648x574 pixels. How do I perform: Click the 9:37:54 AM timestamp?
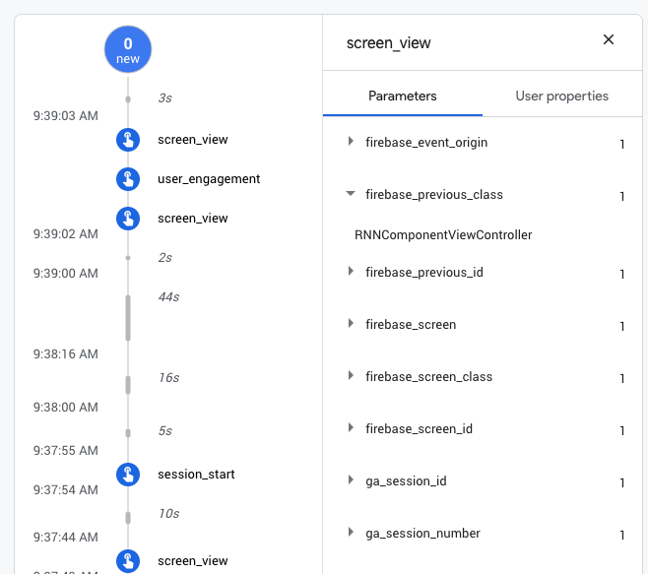click(x=66, y=489)
